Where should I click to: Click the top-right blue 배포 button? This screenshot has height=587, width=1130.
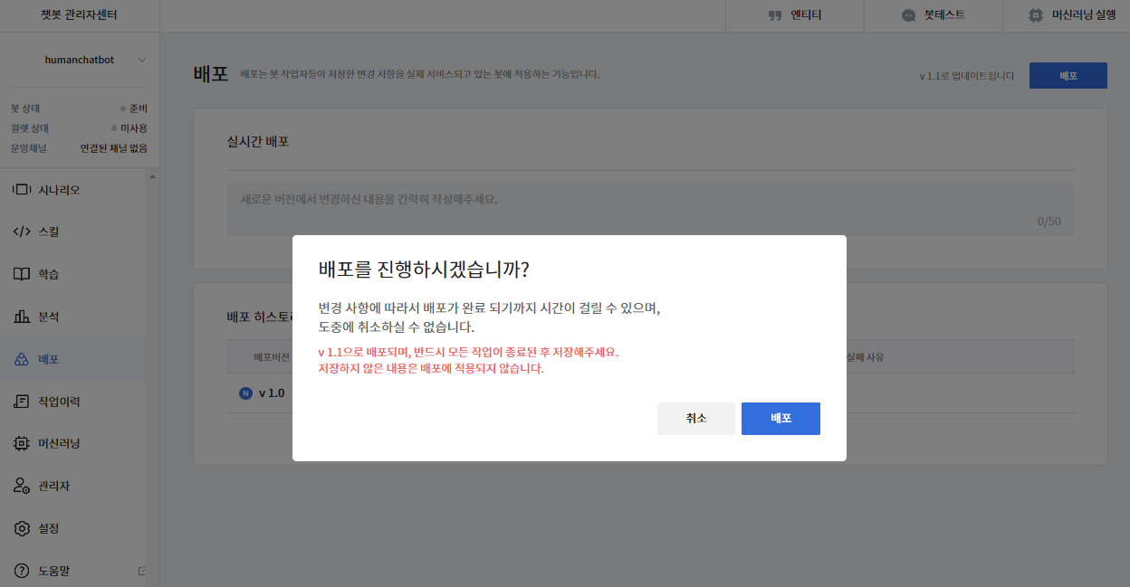click(x=1068, y=76)
